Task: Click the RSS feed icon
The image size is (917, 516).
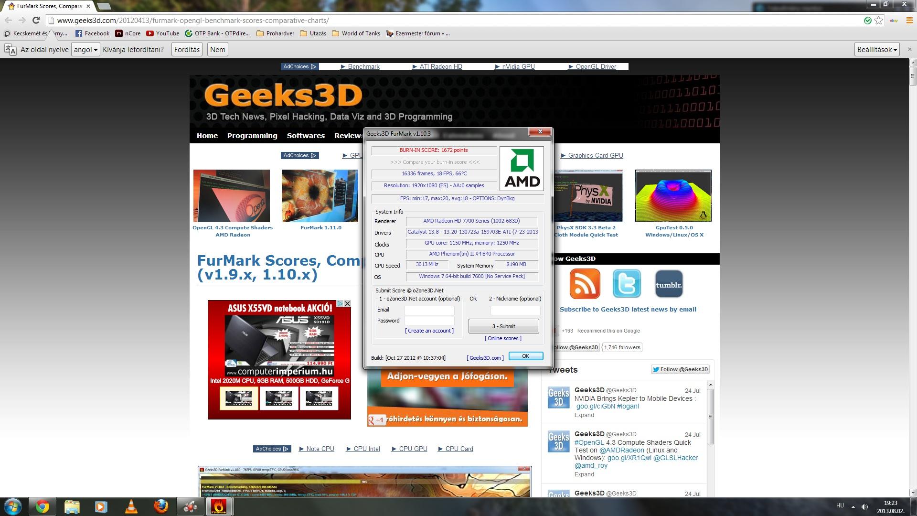Action: 585,283
